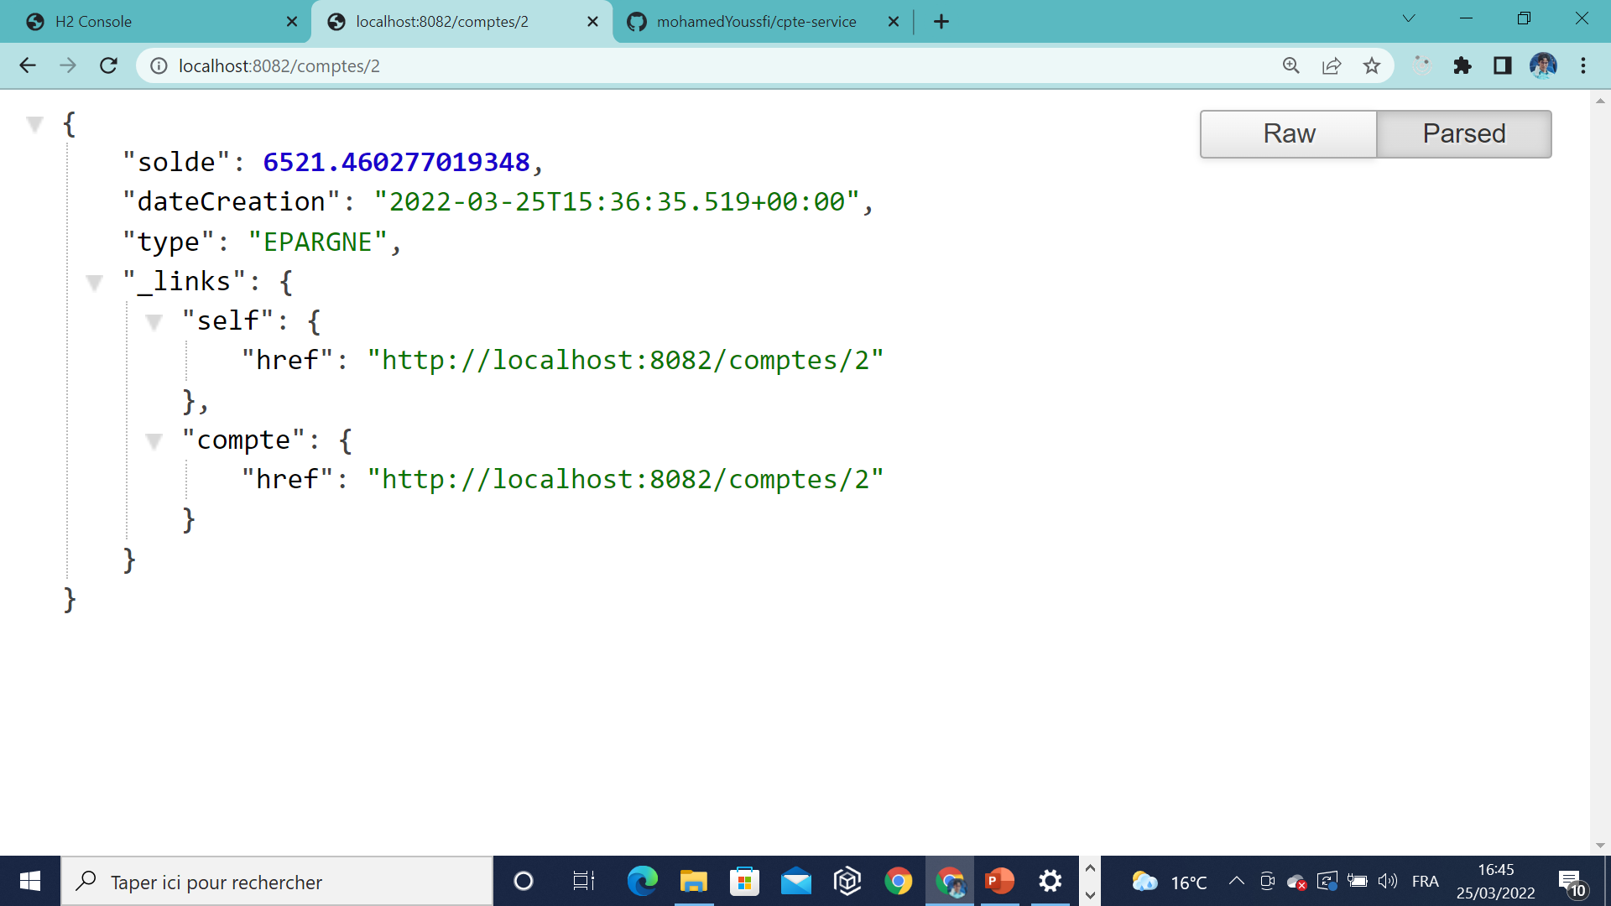1611x906 pixels.
Task: Open Chrome three-dot menu
Action: point(1582,65)
